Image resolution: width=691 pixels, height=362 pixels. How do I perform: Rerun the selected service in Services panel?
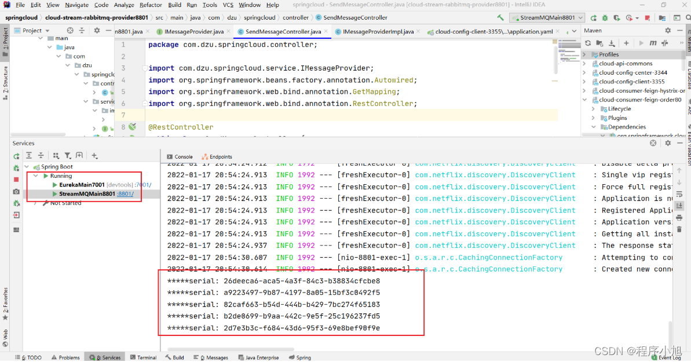[x=16, y=156]
